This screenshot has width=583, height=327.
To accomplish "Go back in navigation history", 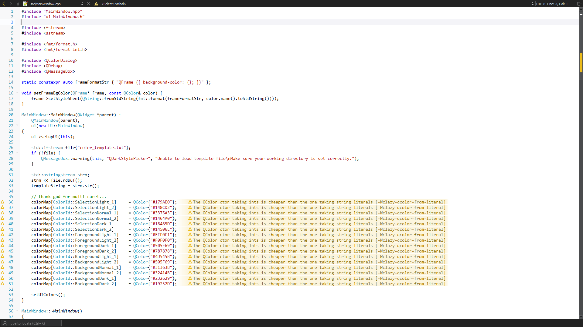I will (x=4, y=4).
